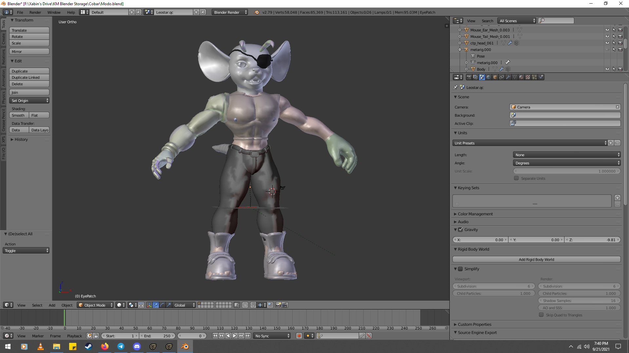Image resolution: width=629 pixels, height=353 pixels.
Task: Click the Unit Scale slider field
Action: pyautogui.click(x=566, y=171)
